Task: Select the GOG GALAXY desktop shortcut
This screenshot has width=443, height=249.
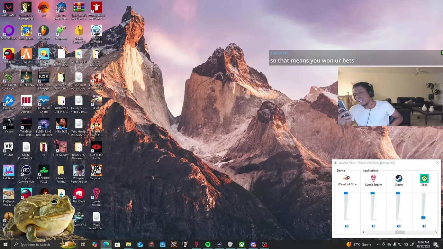Action: [x=9, y=33]
